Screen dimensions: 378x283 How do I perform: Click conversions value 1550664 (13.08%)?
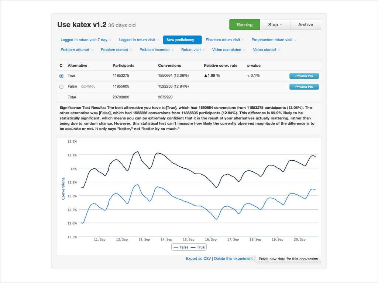click(173, 75)
